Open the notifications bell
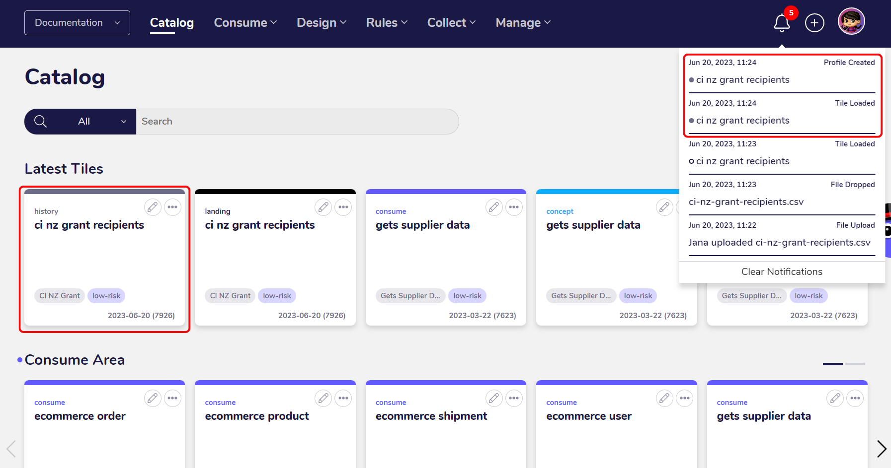The width and height of the screenshot is (891, 468). point(782,23)
